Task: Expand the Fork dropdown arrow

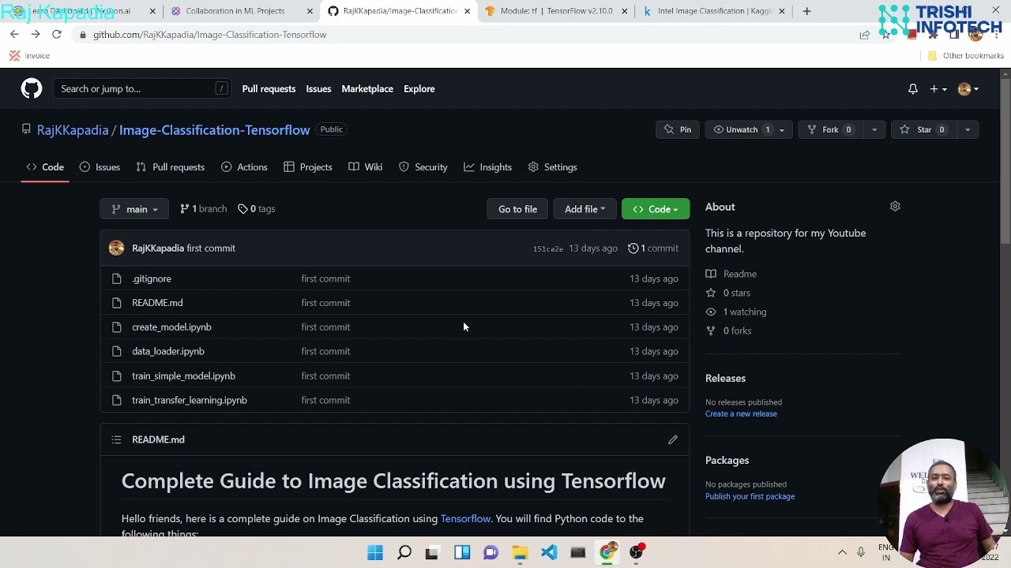Action: 874,129
